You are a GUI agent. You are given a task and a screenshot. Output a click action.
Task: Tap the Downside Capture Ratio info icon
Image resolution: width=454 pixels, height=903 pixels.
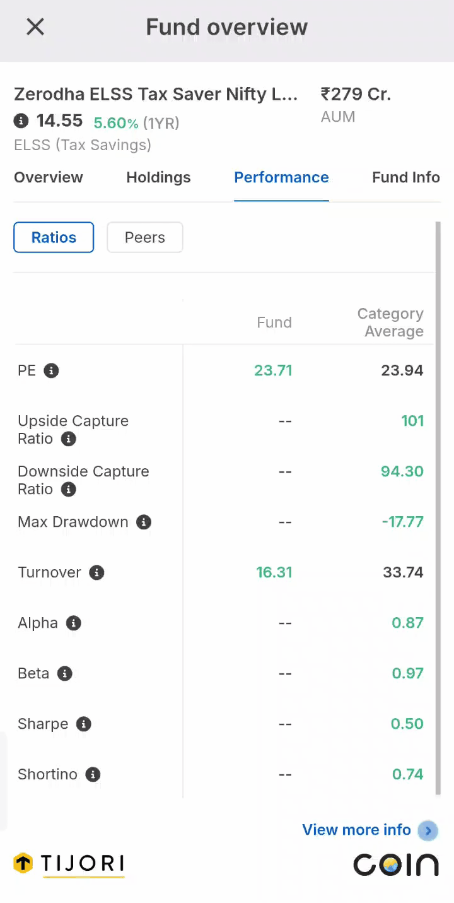coord(68,489)
